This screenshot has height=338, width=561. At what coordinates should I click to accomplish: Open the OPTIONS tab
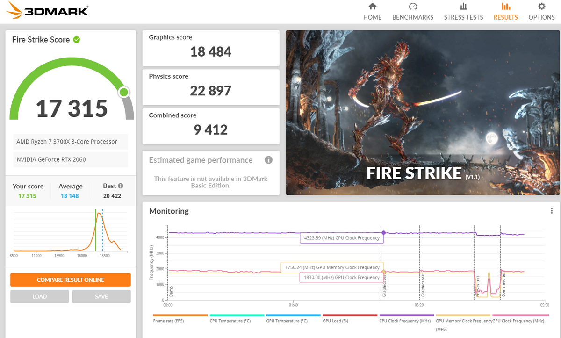541,12
